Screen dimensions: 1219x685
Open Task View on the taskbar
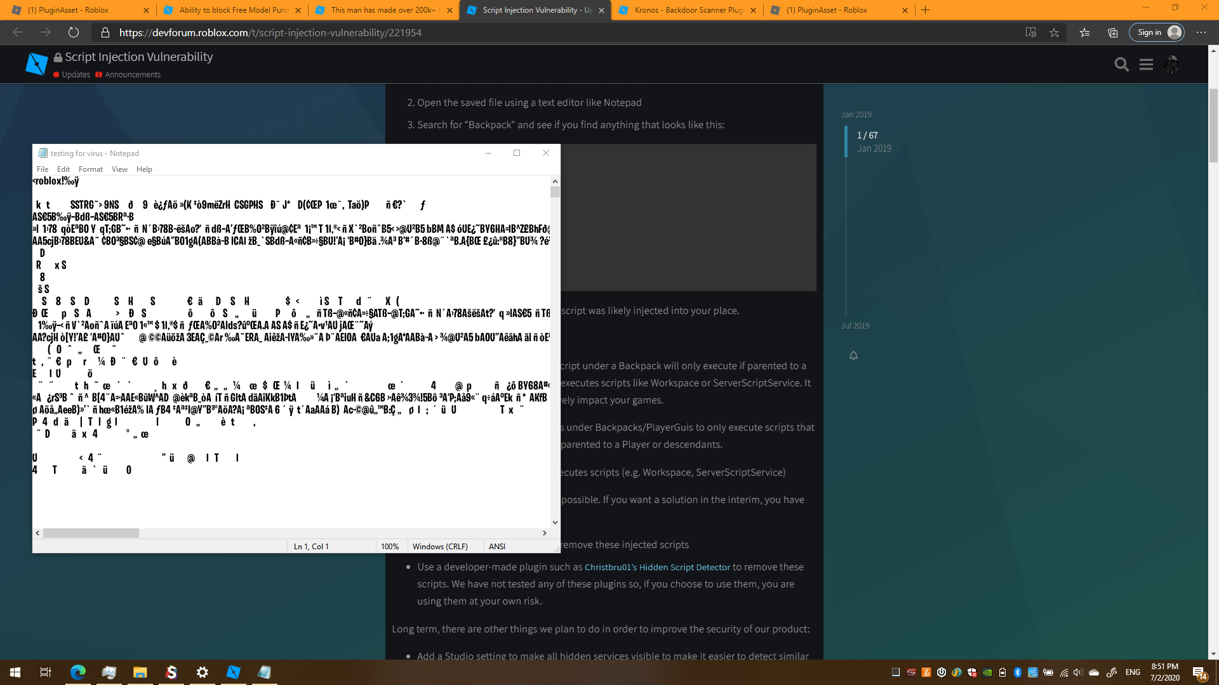(46, 672)
